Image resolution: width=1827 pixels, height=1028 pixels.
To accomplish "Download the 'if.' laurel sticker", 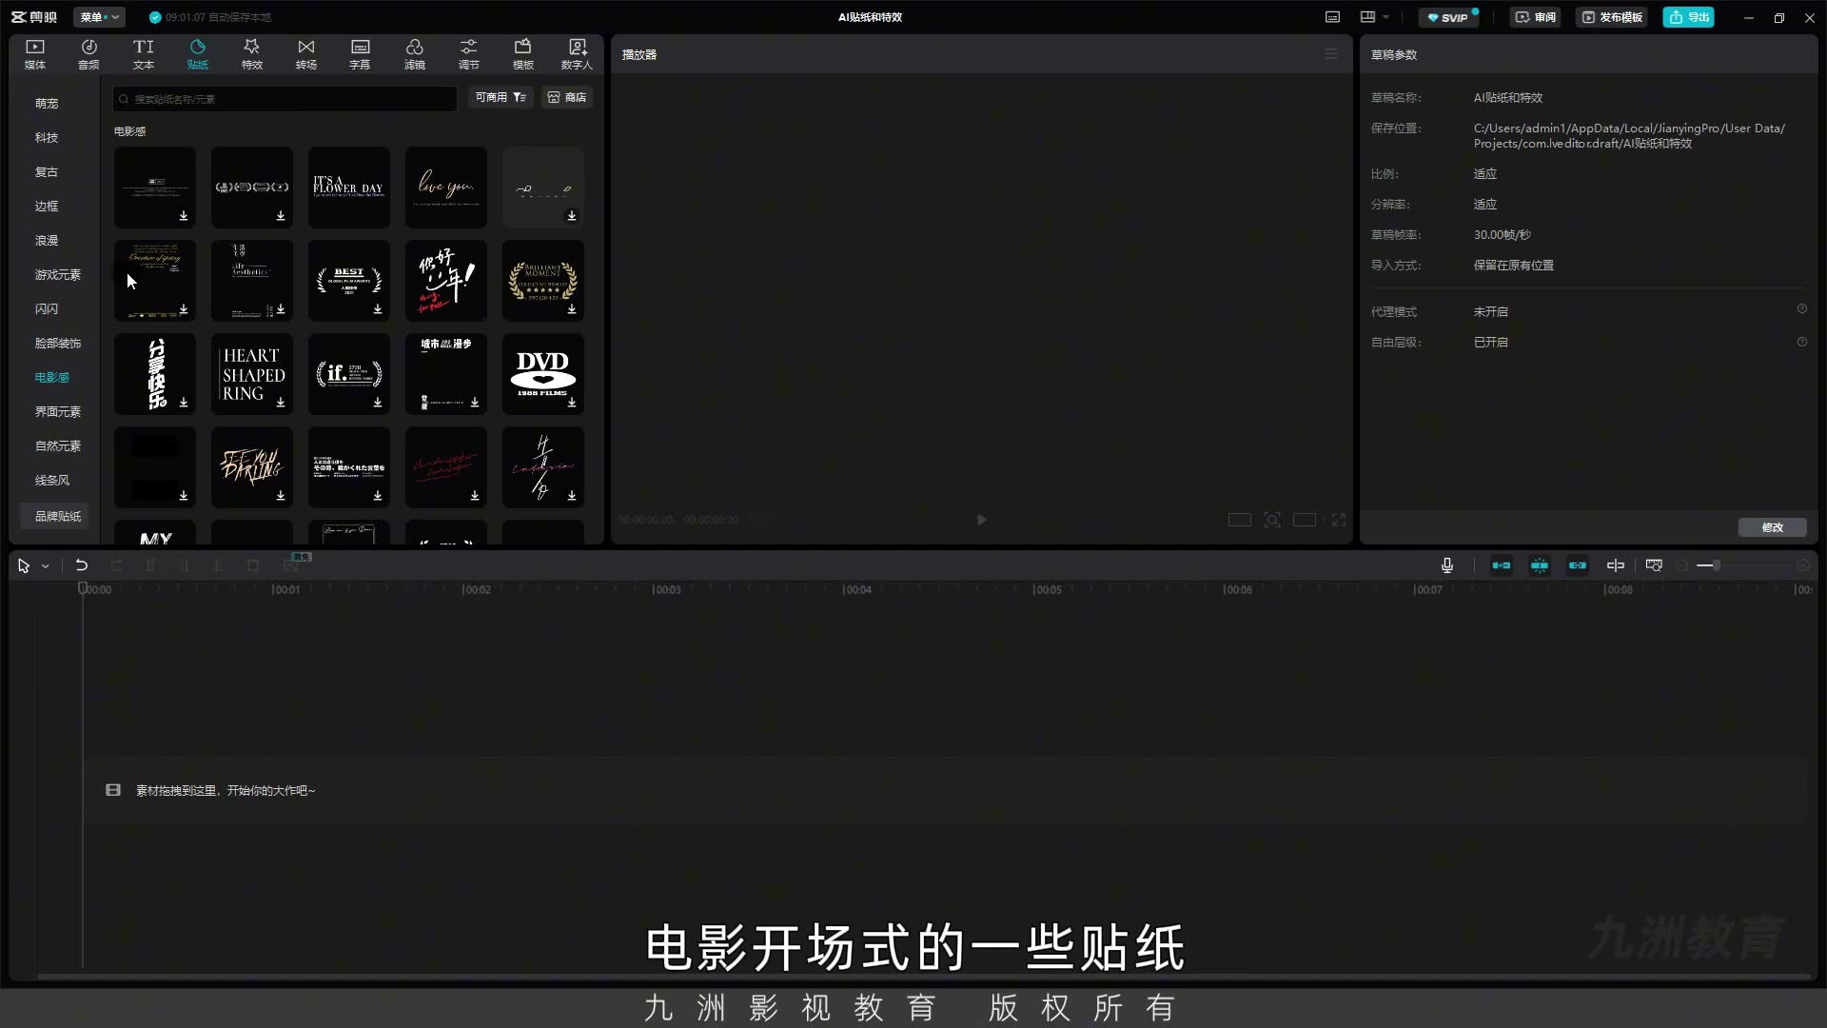I will click(x=378, y=402).
